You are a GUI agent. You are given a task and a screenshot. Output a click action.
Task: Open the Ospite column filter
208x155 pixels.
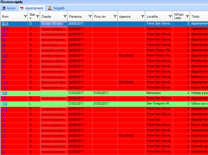pos(65,17)
